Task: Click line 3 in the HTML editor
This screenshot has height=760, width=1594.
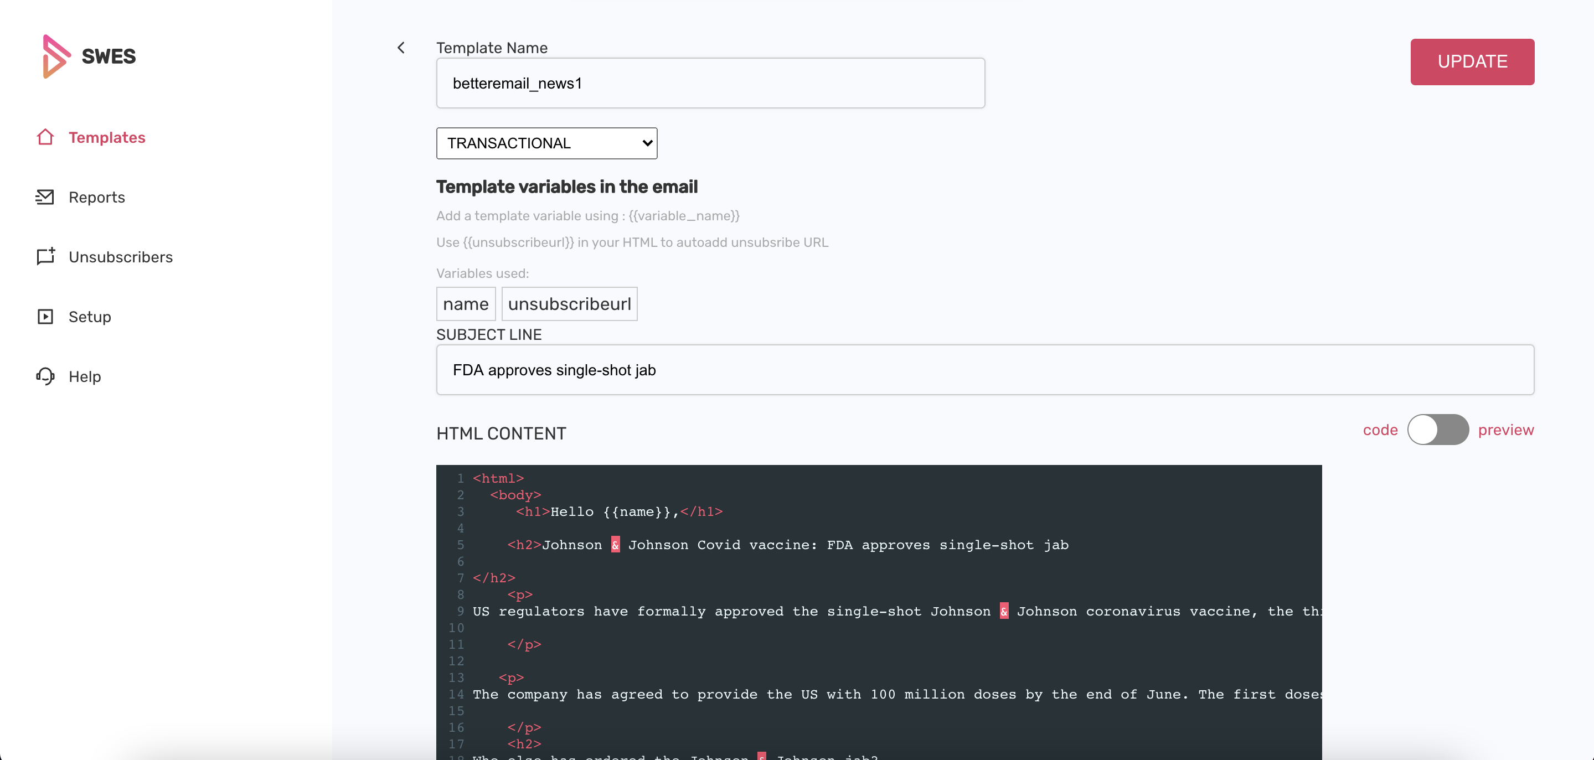Action: [619, 512]
